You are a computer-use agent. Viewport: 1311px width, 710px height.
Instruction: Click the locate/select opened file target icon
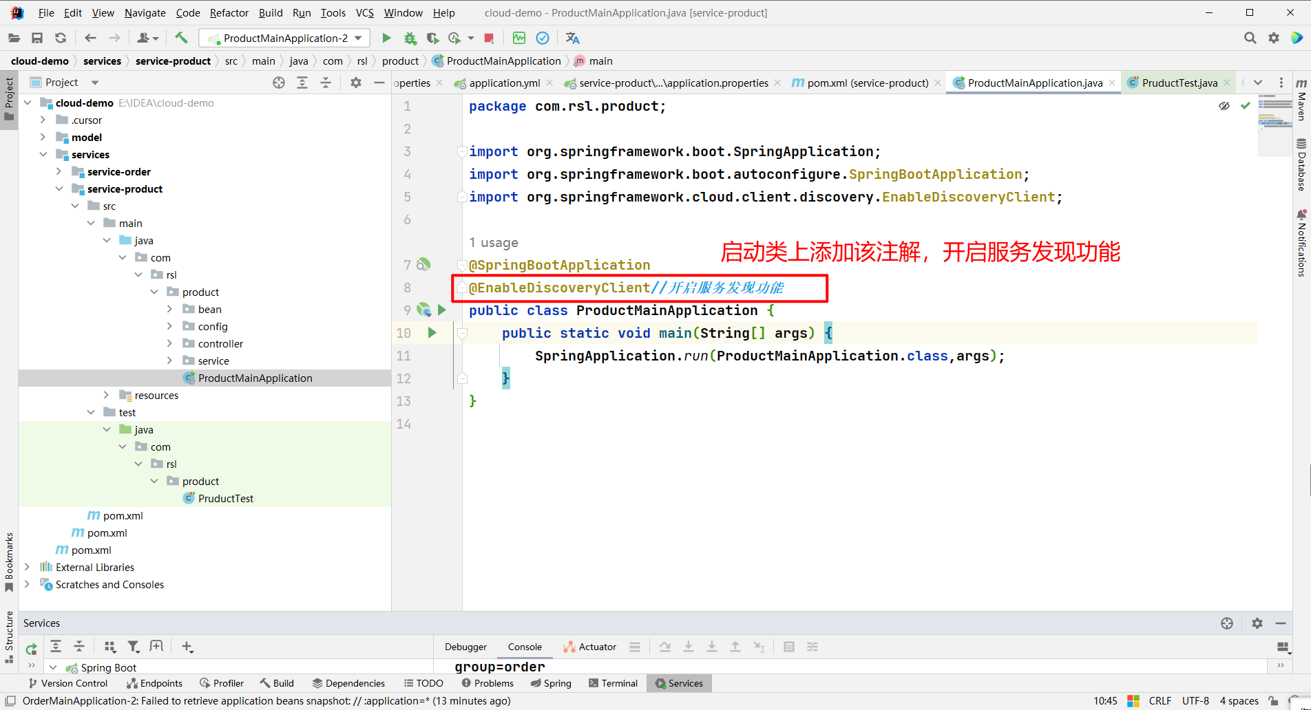pyautogui.click(x=278, y=83)
